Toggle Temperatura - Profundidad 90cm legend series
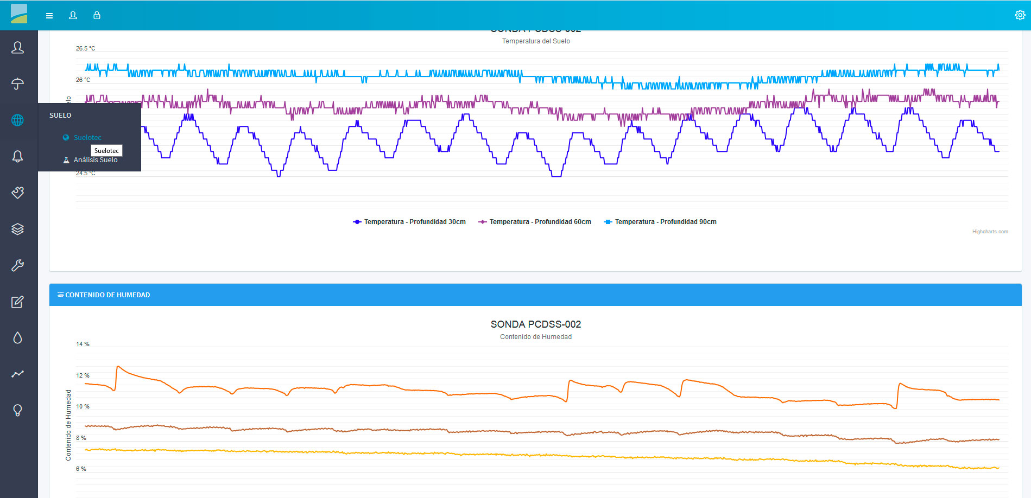The height and width of the screenshot is (498, 1031). pos(660,222)
